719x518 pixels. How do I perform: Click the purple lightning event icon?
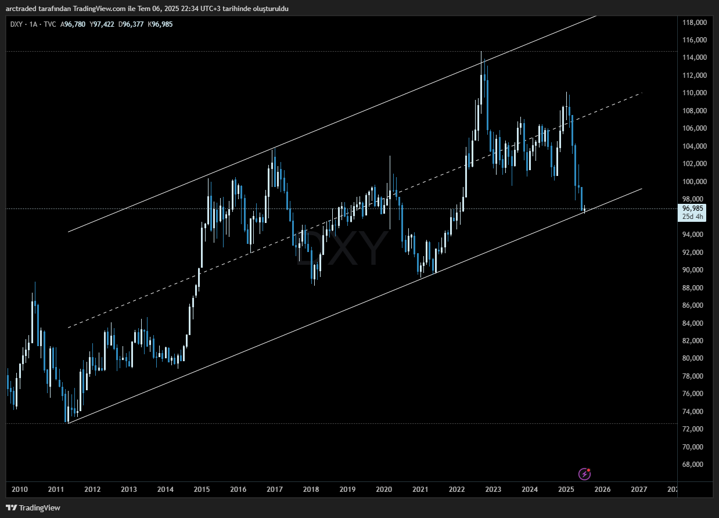click(585, 474)
